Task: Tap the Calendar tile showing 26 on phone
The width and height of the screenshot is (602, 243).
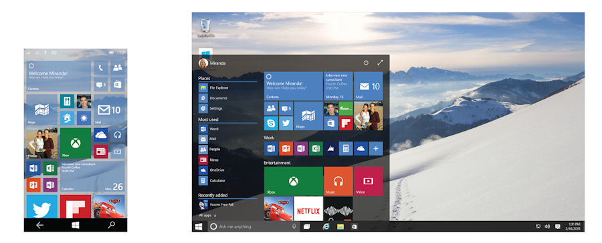Action: pyautogui.click(x=92, y=177)
